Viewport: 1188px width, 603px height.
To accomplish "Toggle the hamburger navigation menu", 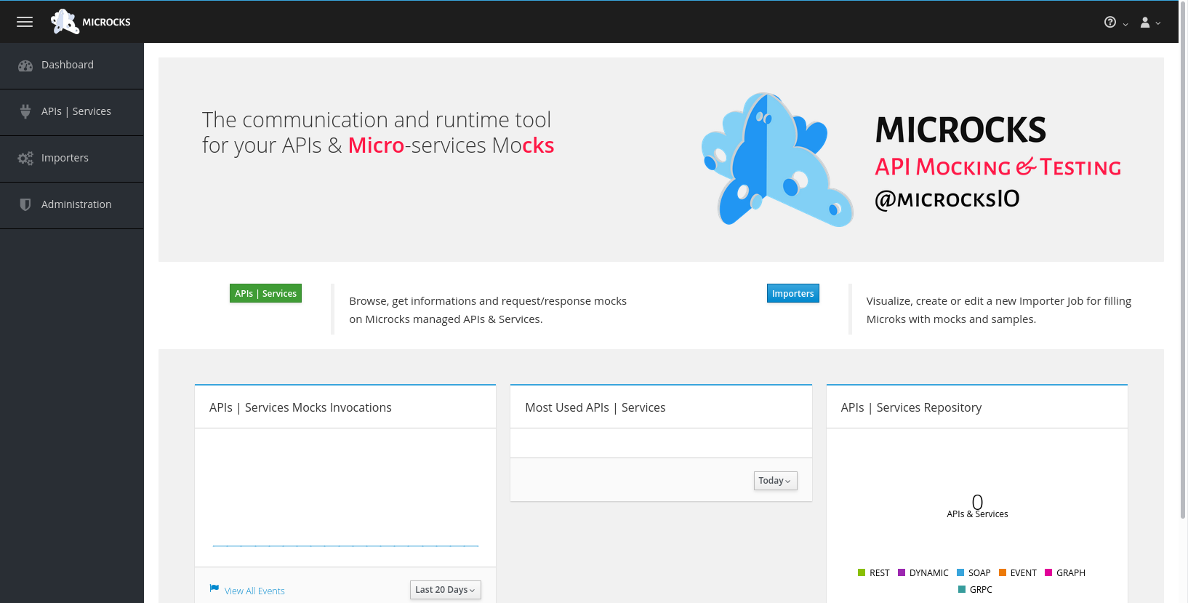I will [x=25, y=22].
